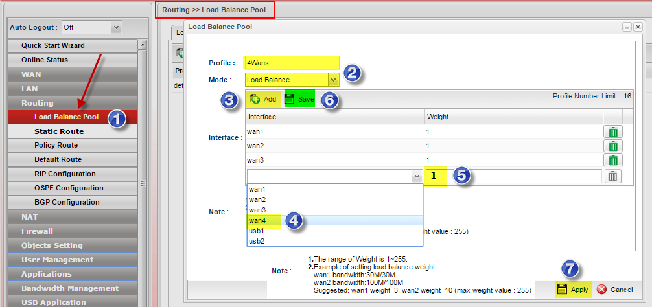Screen dimensions: 652x307
Task: Open the Mode dropdown
Action: tap(333, 80)
